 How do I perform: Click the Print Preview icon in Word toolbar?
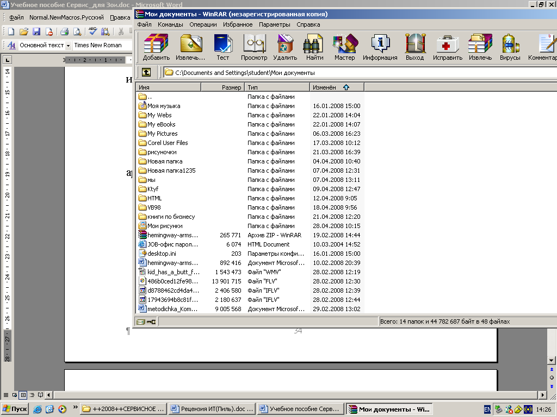(x=77, y=31)
